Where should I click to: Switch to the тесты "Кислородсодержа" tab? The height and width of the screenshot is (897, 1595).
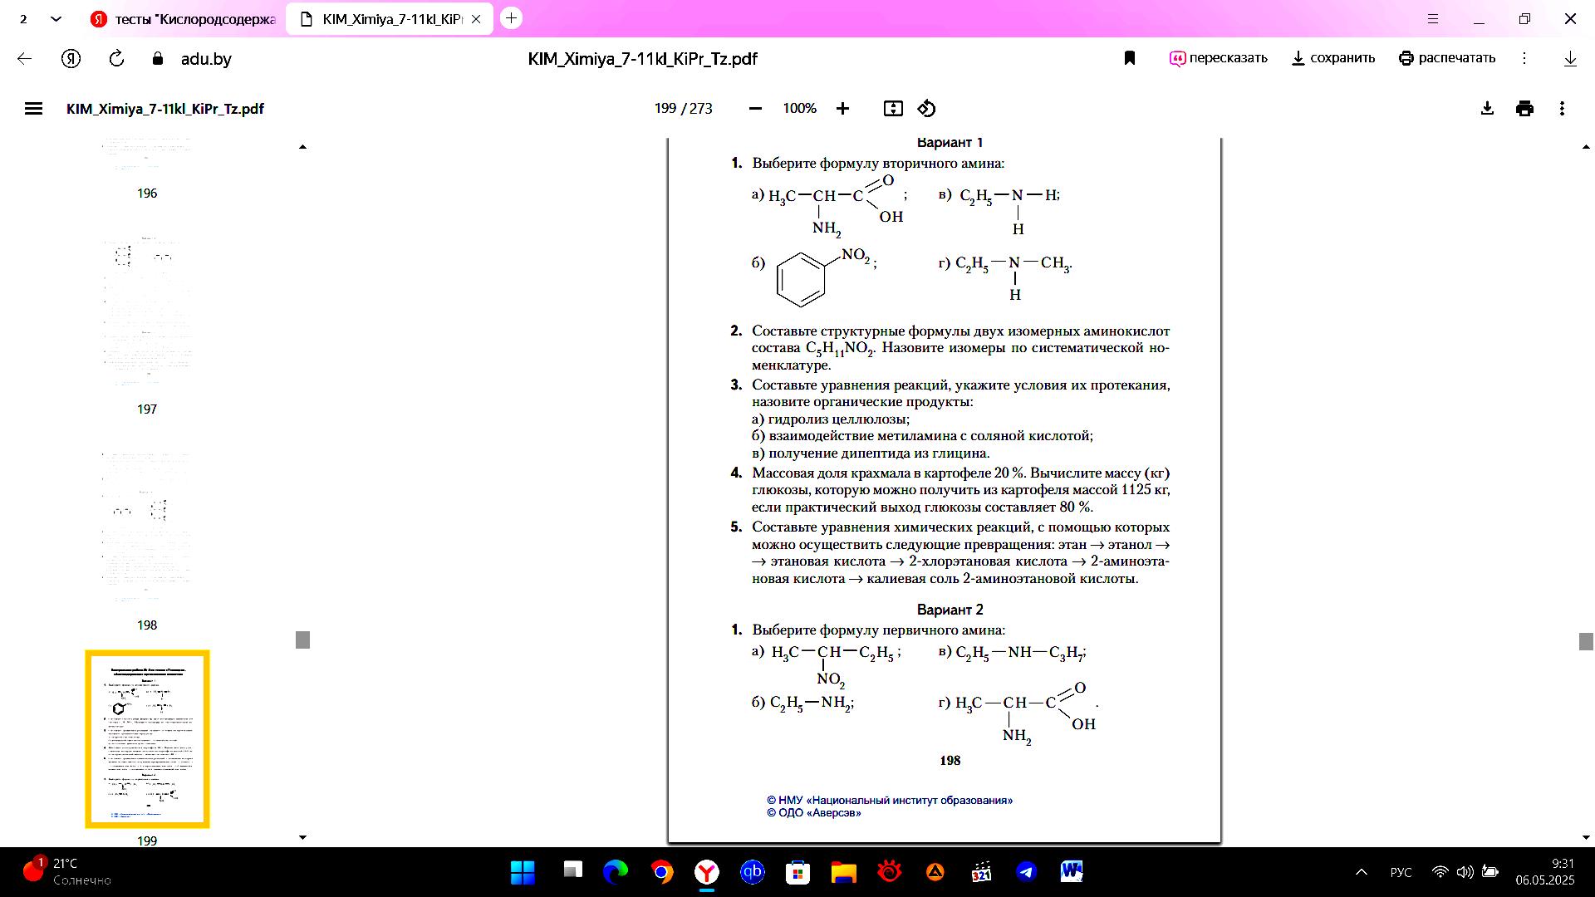click(x=184, y=18)
